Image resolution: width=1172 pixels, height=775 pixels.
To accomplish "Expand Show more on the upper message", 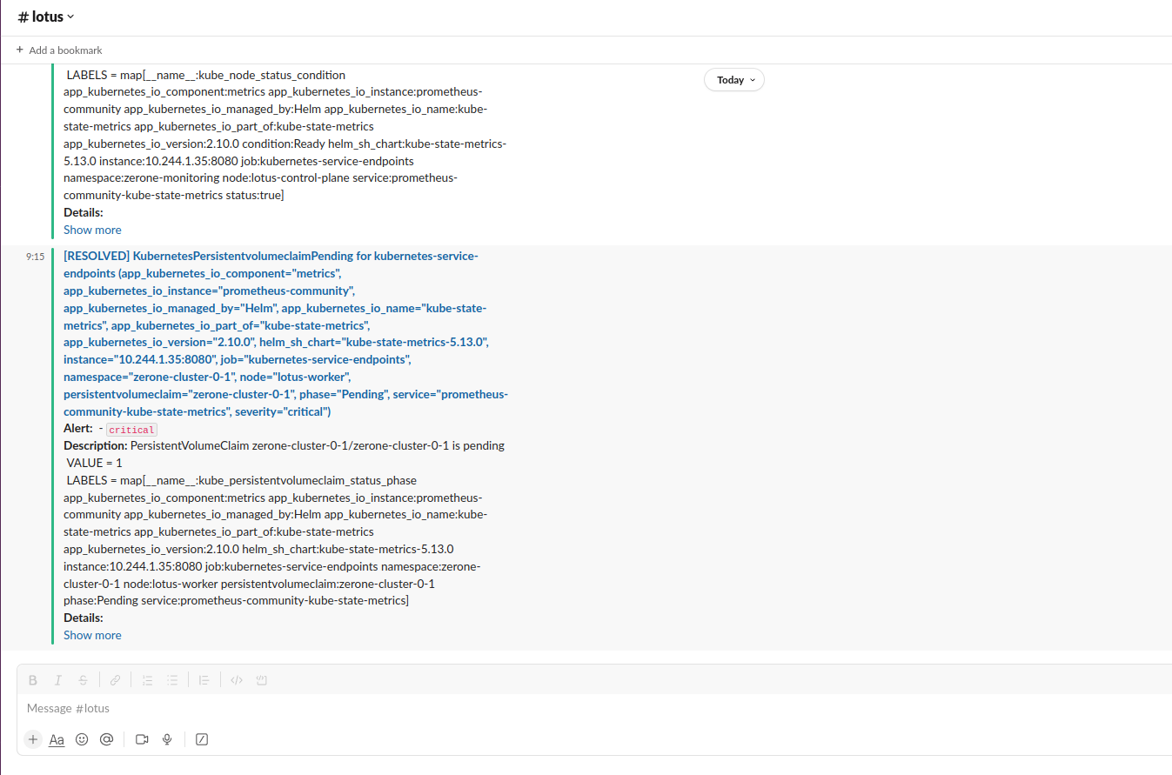I will click(92, 230).
